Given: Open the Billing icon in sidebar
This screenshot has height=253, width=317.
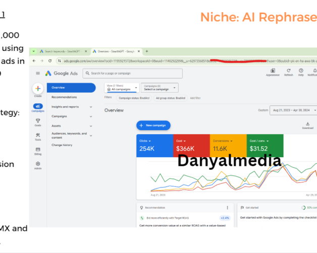Looking at the screenshot, I should (x=38, y=150).
